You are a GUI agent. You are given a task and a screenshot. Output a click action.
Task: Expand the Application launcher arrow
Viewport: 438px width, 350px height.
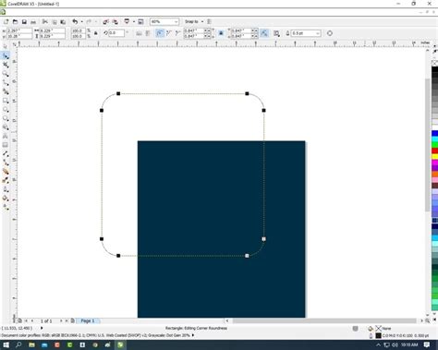134,22
